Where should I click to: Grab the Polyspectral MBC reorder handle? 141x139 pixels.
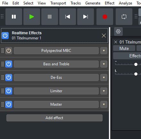pyautogui.click(x=3, y=51)
